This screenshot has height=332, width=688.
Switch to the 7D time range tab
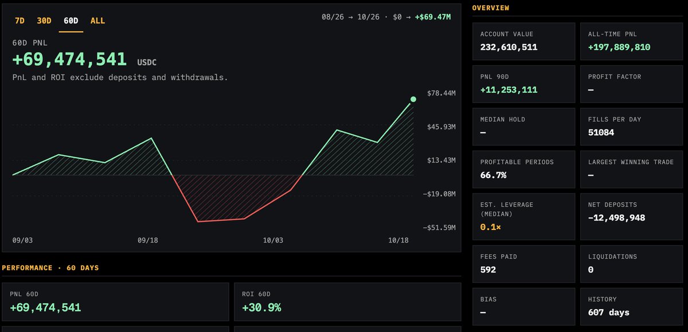pyautogui.click(x=19, y=21)
